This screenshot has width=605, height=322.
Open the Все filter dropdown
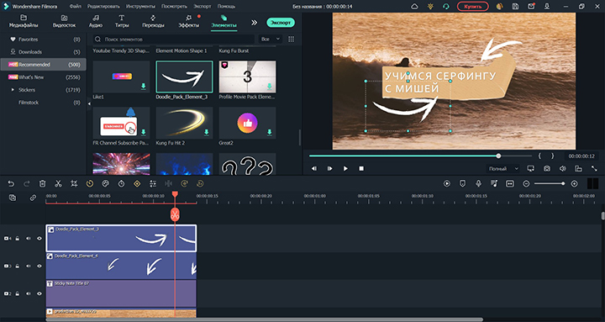pos(271,40)
